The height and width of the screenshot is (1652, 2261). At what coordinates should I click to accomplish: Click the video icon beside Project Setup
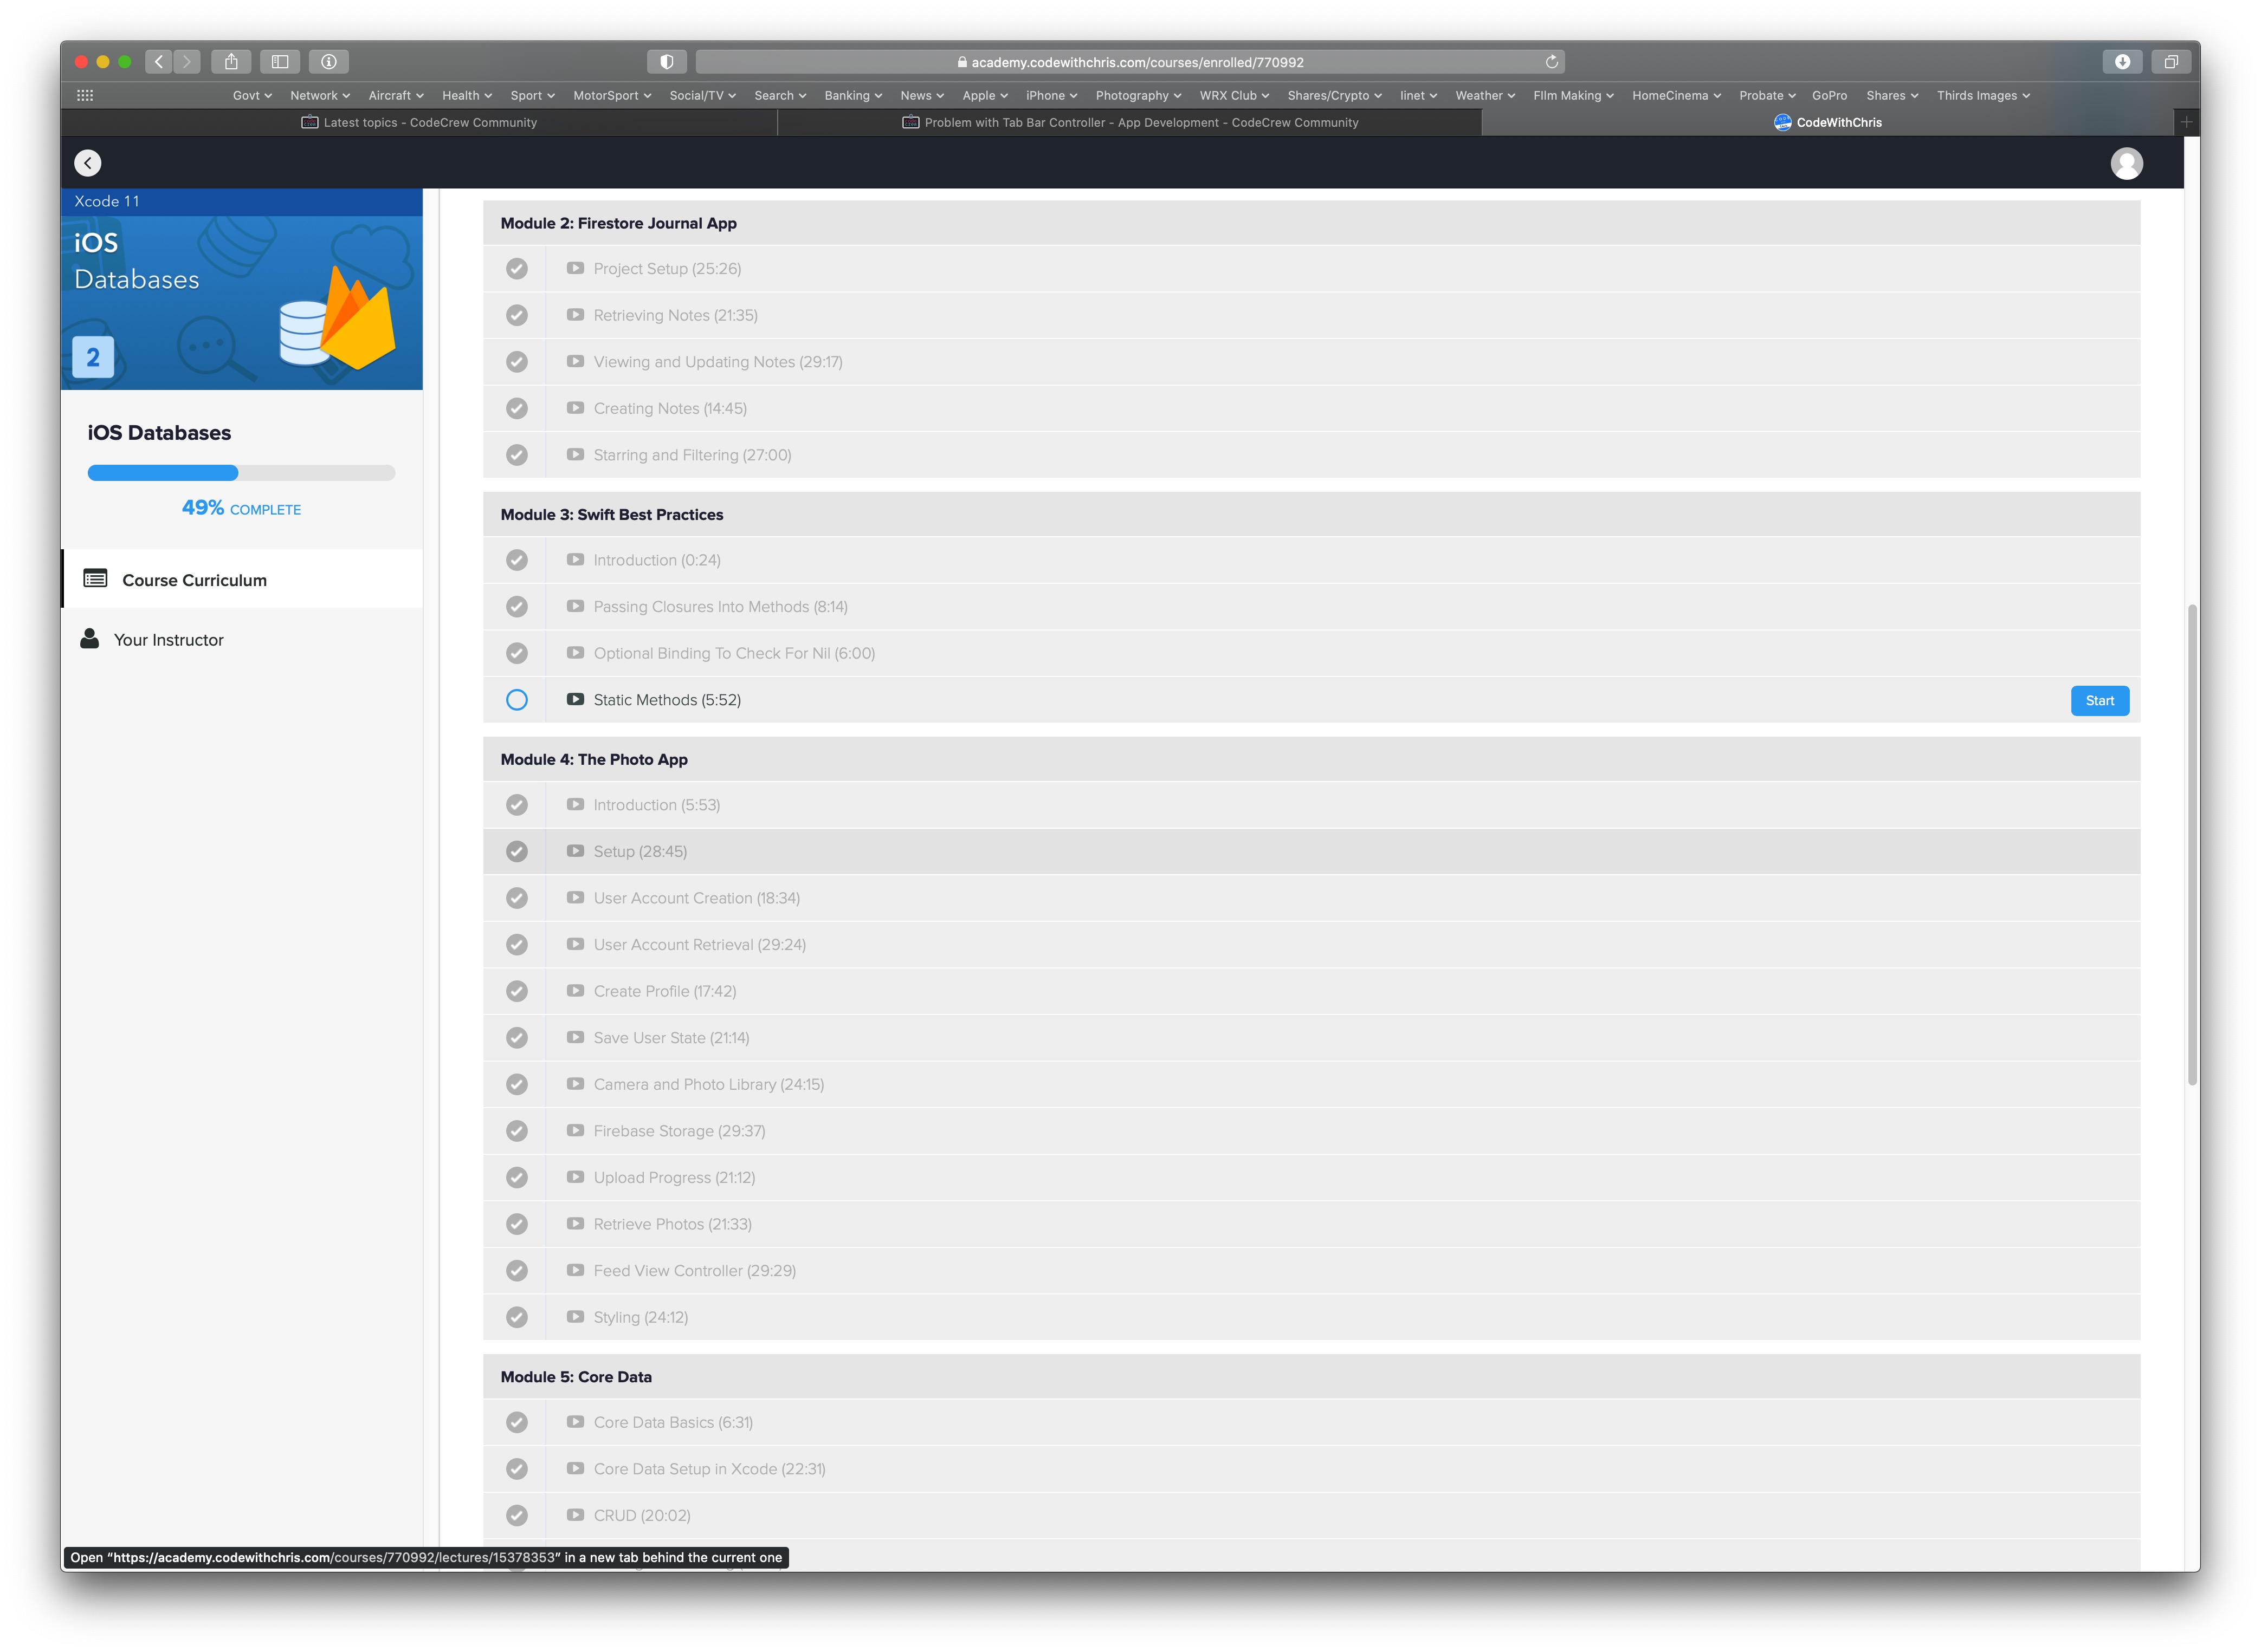[x=575, y=268]
